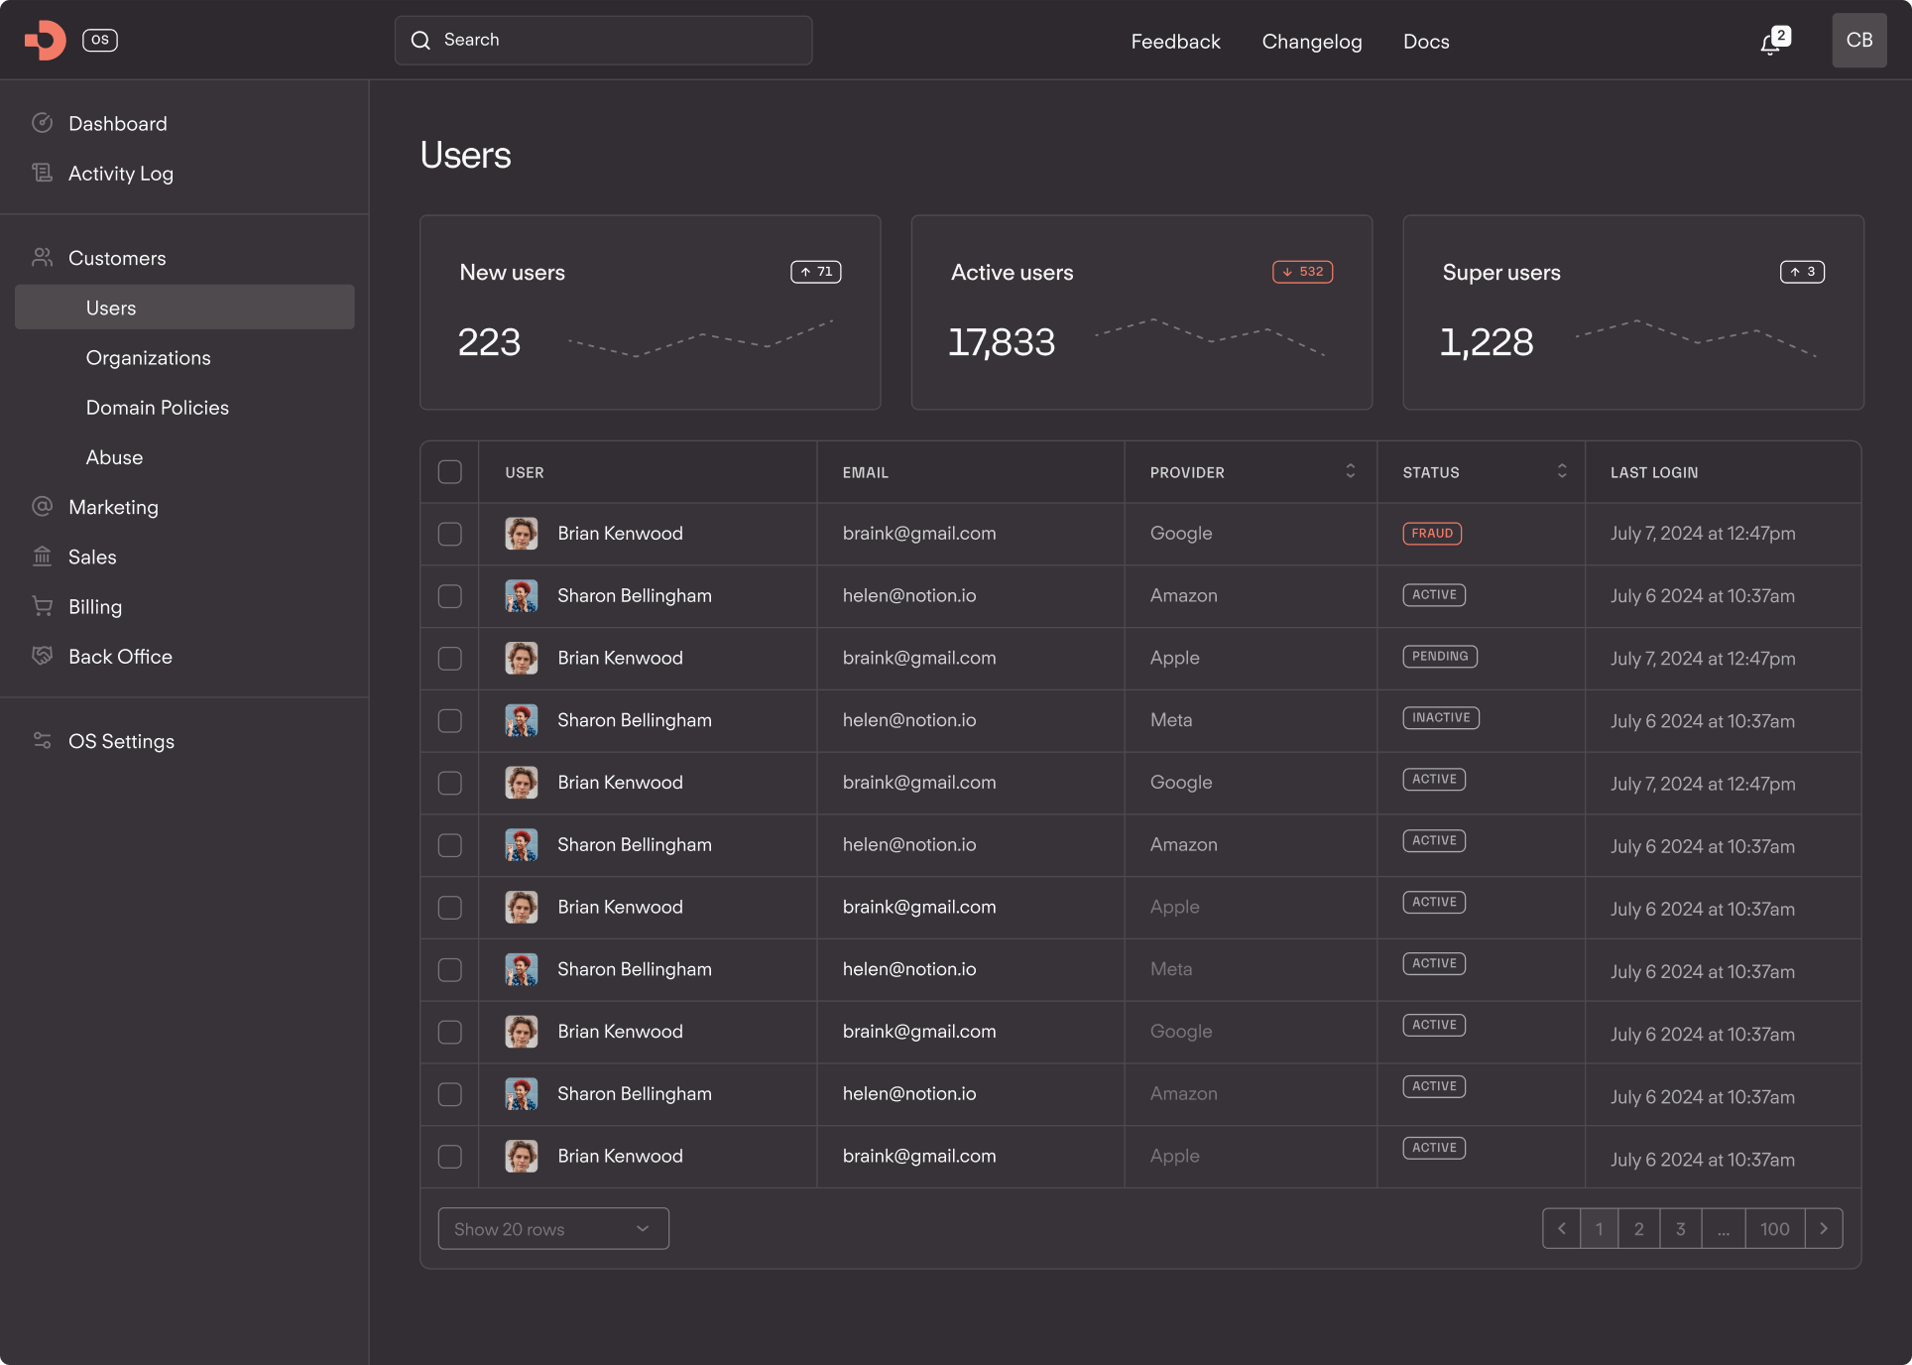Sort by the Provider column arrows
Viewport: 1912px width, 1365px height.
click(1350, 471)
